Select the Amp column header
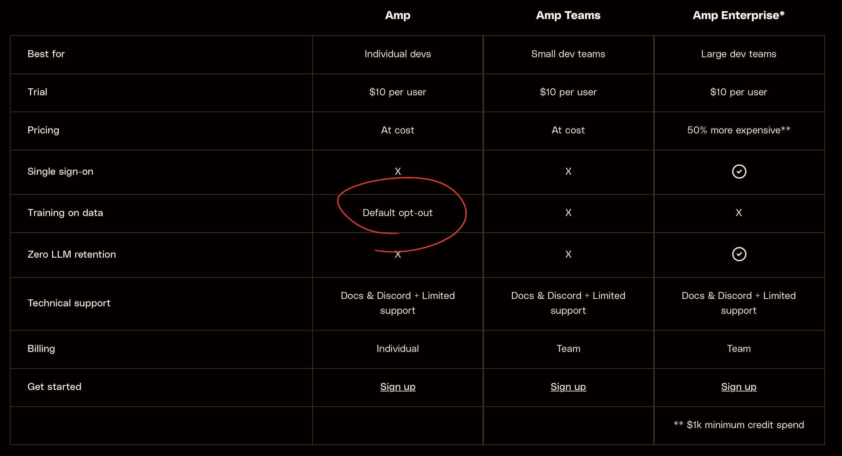The image size is (842, 456). [398, 15]
